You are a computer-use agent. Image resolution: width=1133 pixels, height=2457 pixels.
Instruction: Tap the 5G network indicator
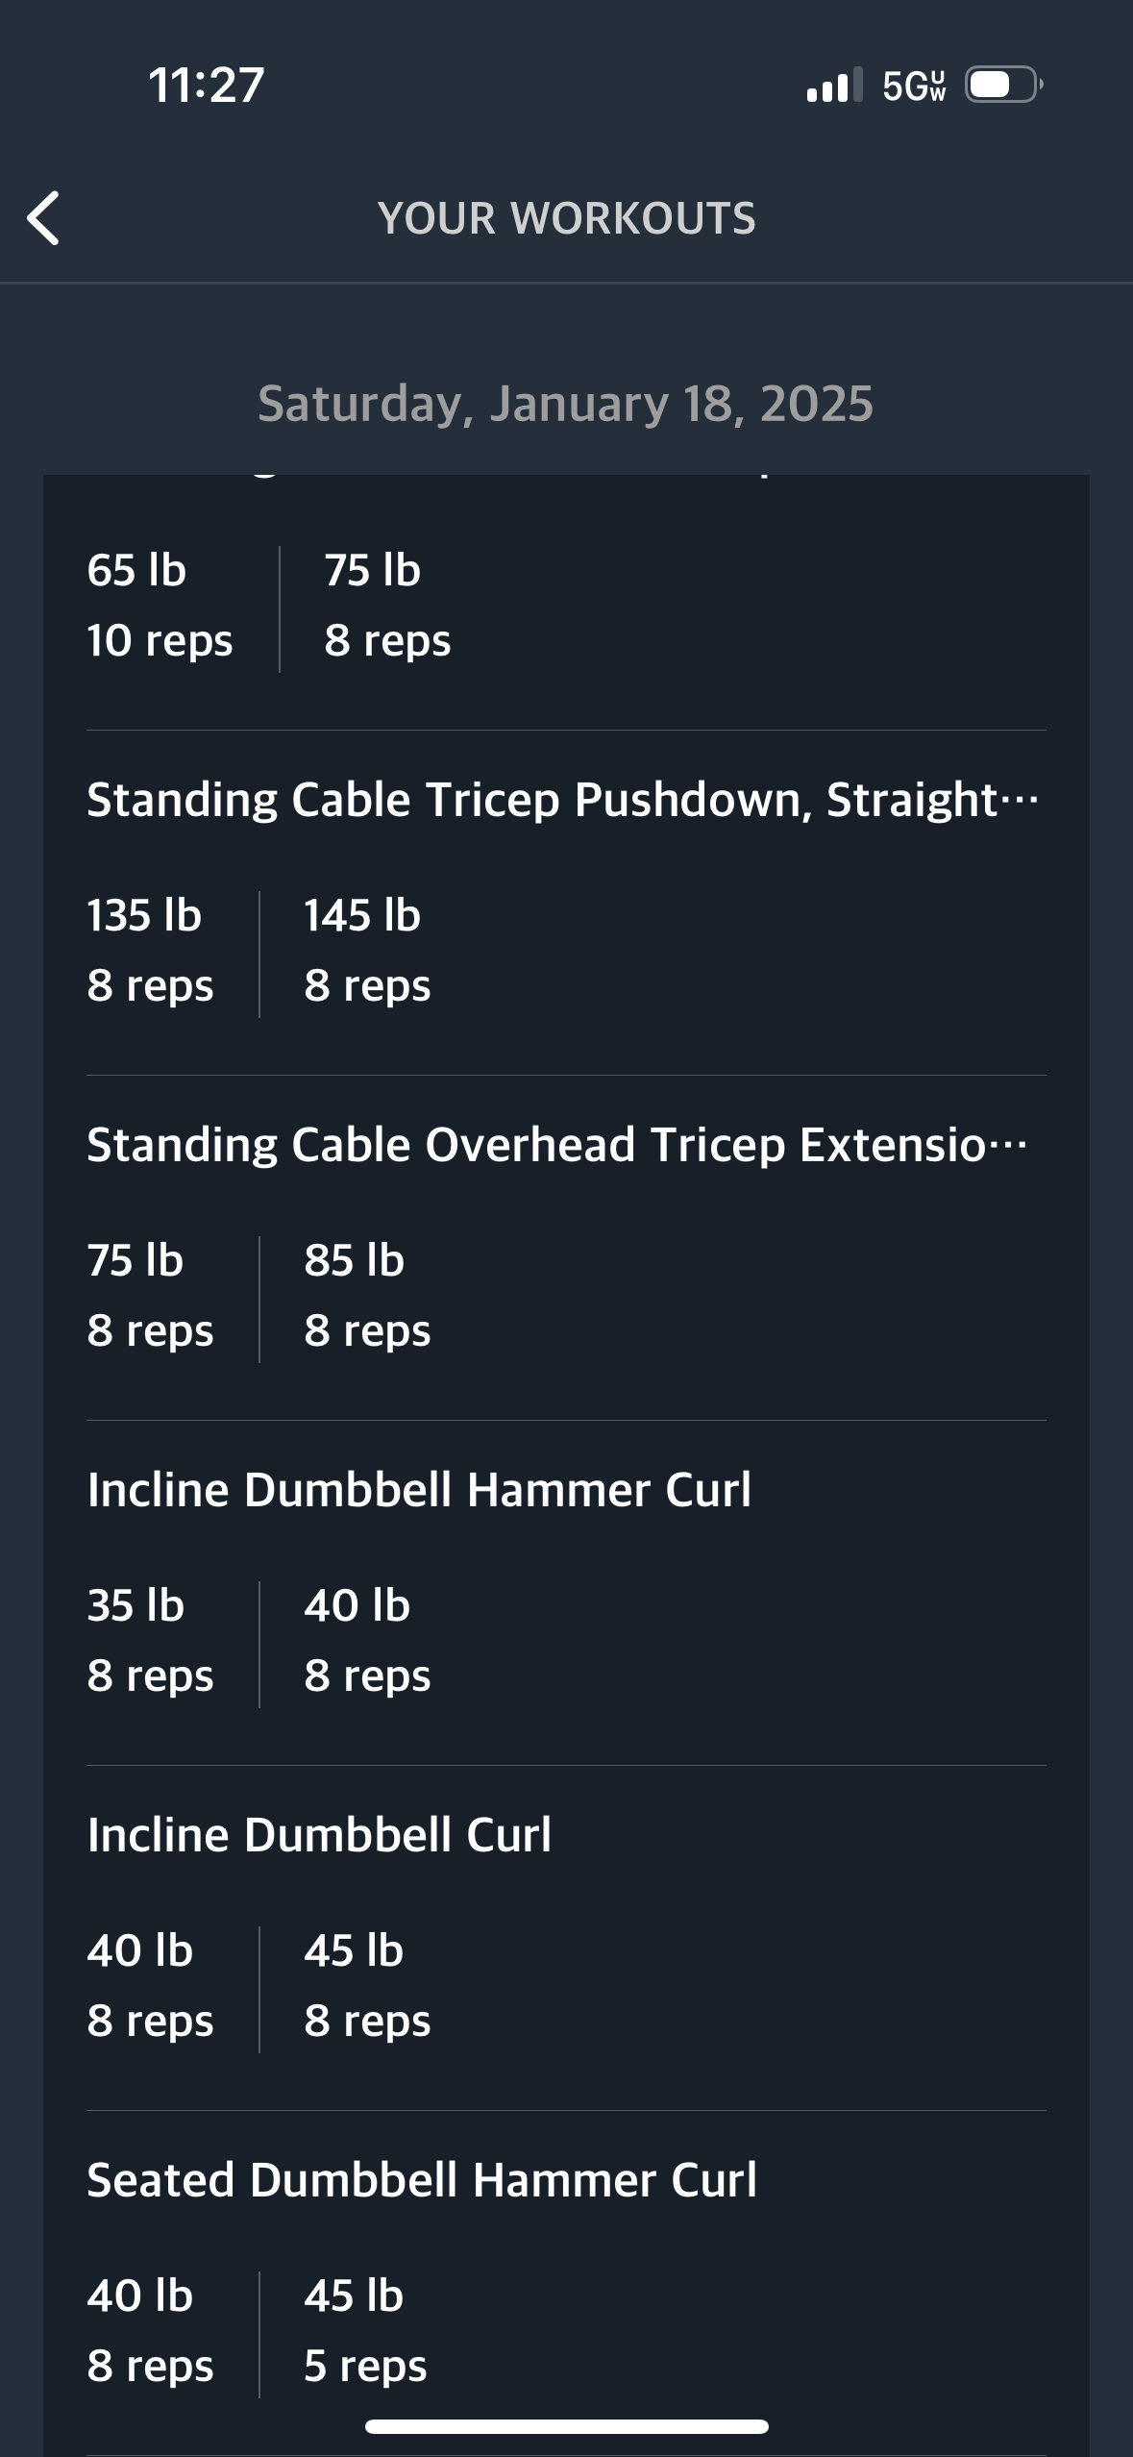pyautogui.click(x=914, y=86)
